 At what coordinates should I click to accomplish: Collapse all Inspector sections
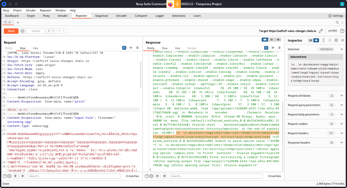click(330, 40)
